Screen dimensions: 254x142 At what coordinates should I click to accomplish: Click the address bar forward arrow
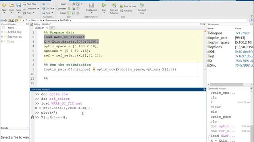point(6,20)
